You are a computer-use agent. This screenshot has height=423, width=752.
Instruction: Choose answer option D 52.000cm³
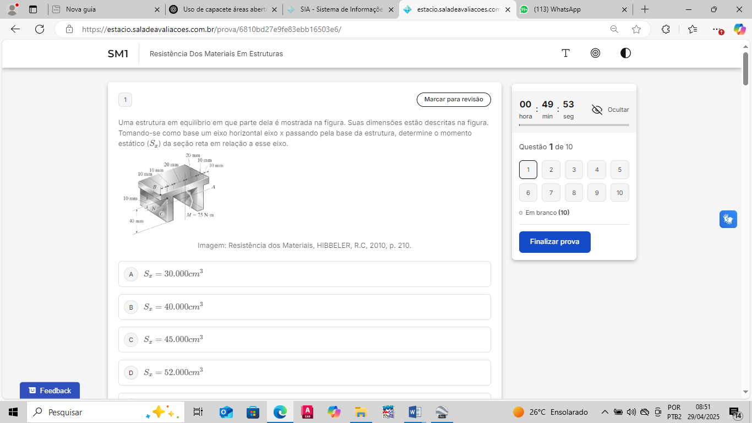point(304,372)
